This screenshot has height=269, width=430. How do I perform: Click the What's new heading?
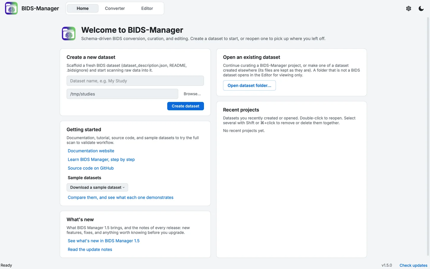point(80,220)
